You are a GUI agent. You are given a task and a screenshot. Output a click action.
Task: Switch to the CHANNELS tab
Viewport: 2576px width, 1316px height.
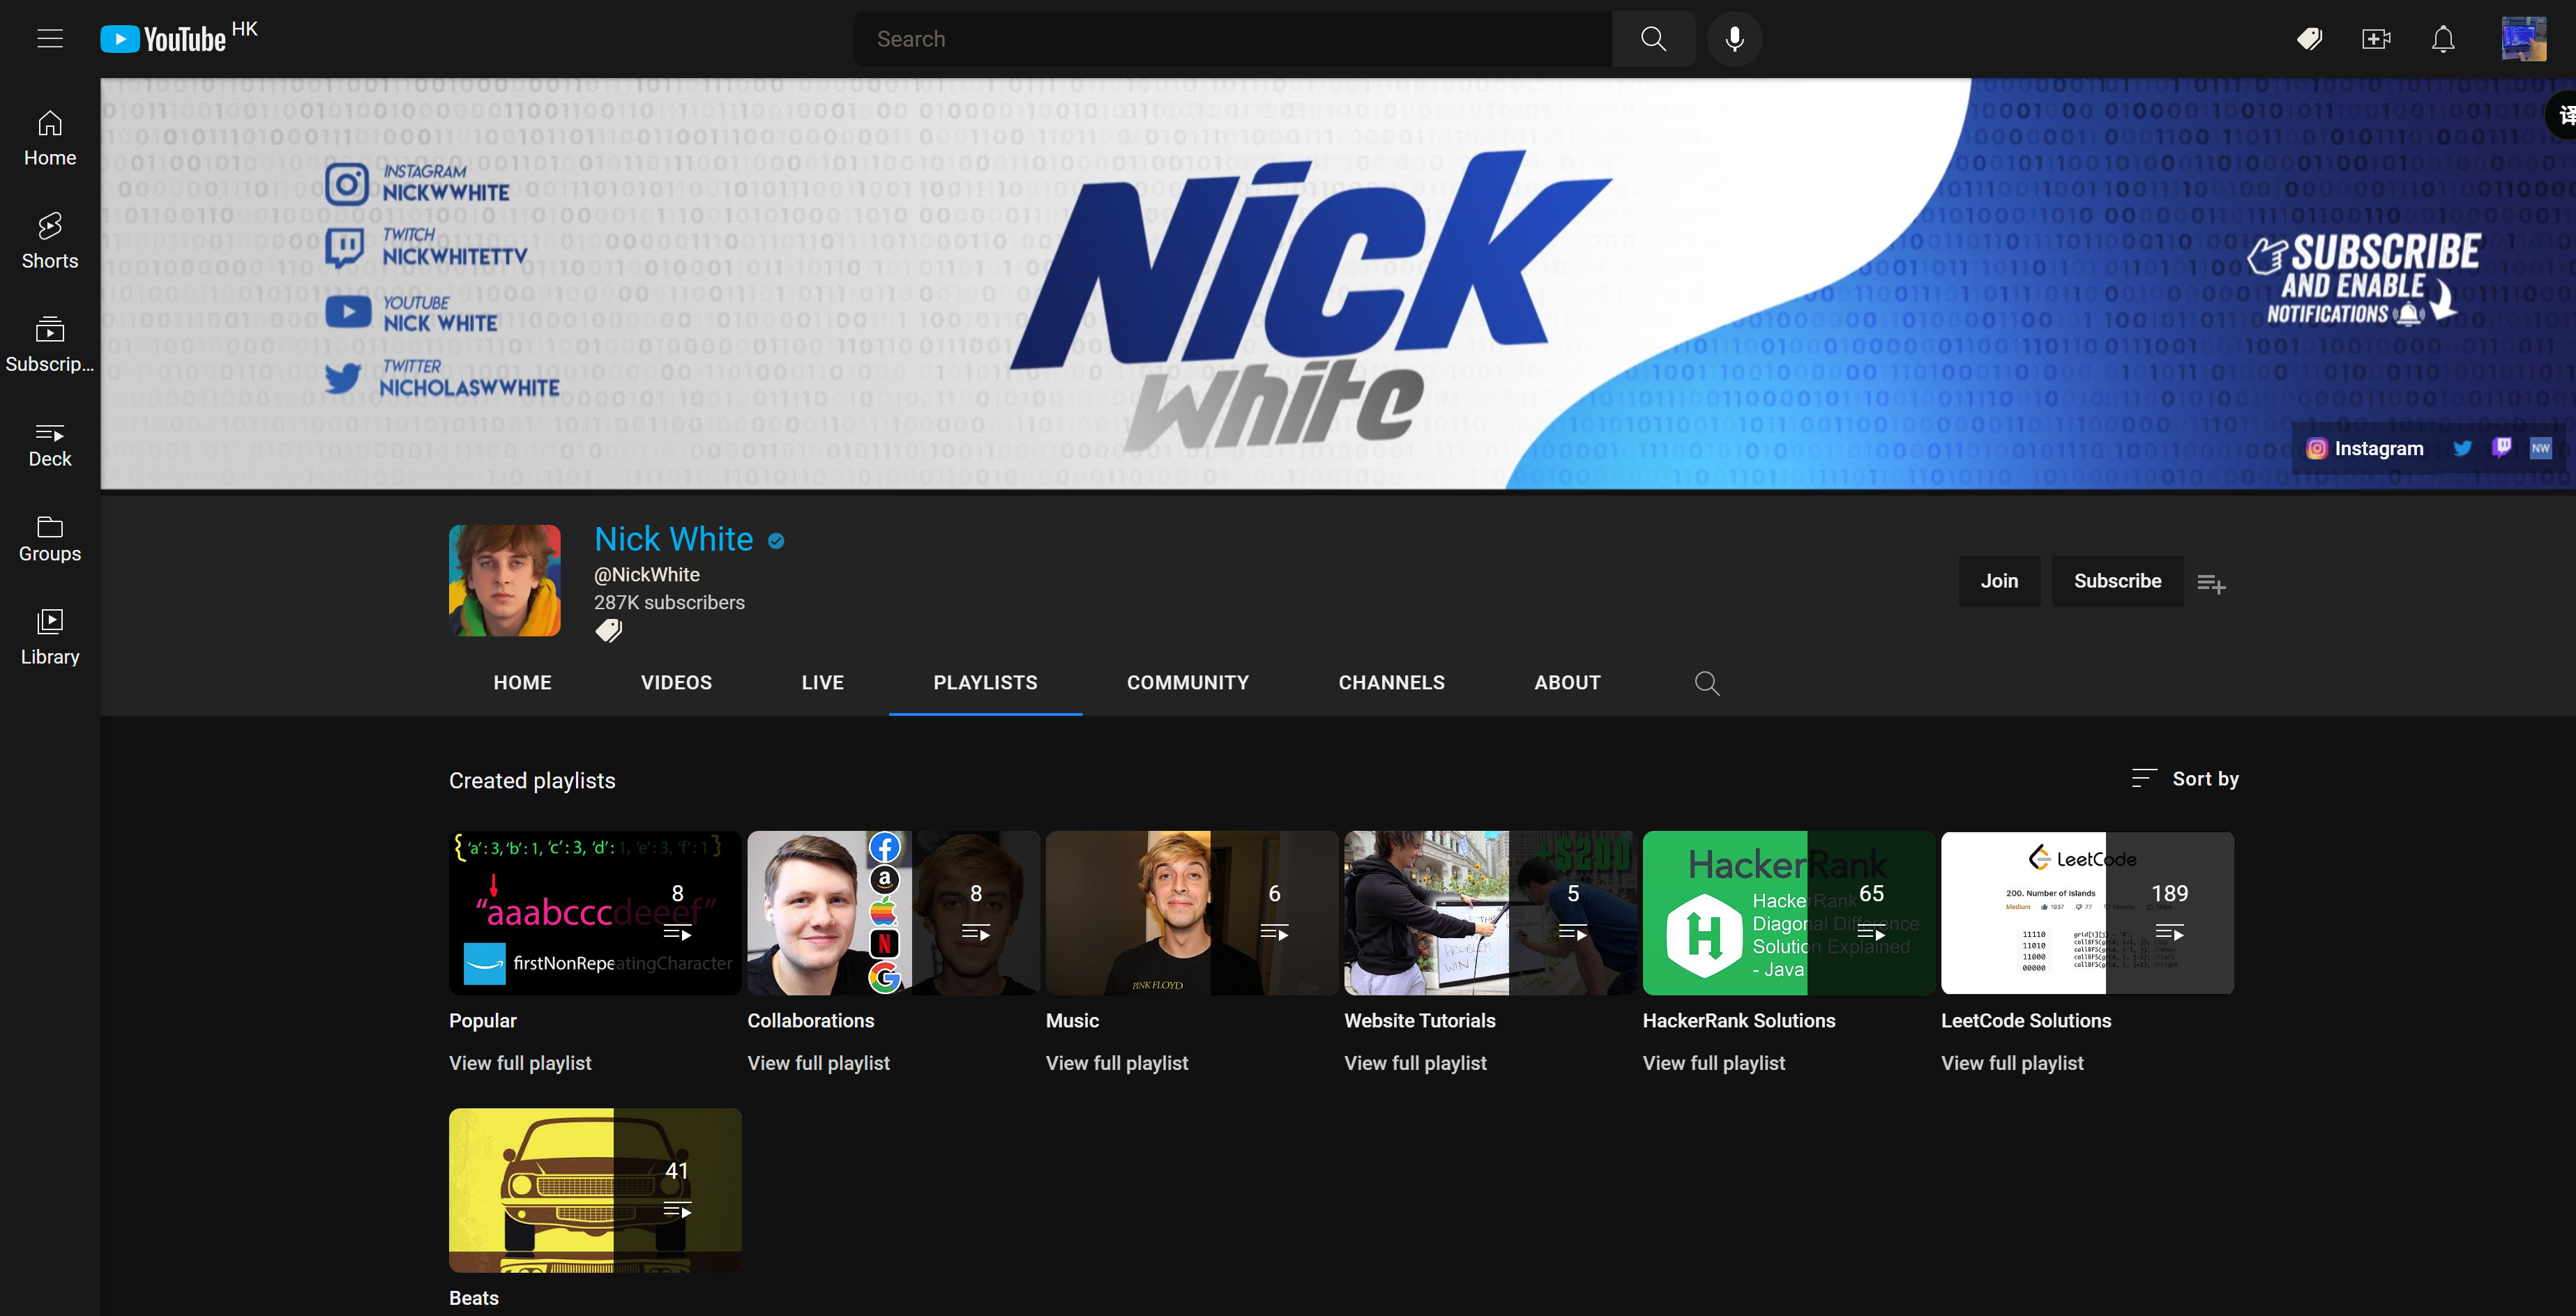point(1391,682)
